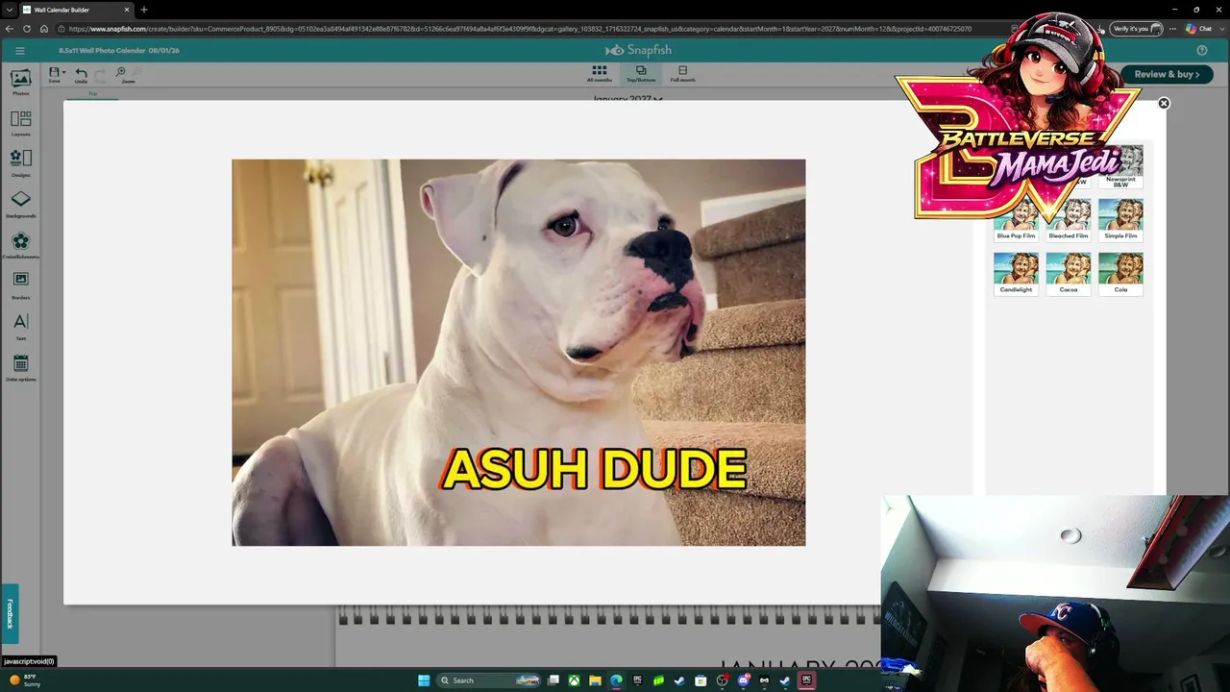Click the Review & buy button
Screen dimensions: 1230x692
[x=1167, y=74]
